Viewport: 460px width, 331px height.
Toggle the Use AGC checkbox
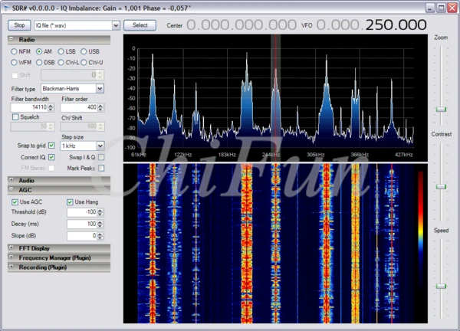tap(15, 202)
